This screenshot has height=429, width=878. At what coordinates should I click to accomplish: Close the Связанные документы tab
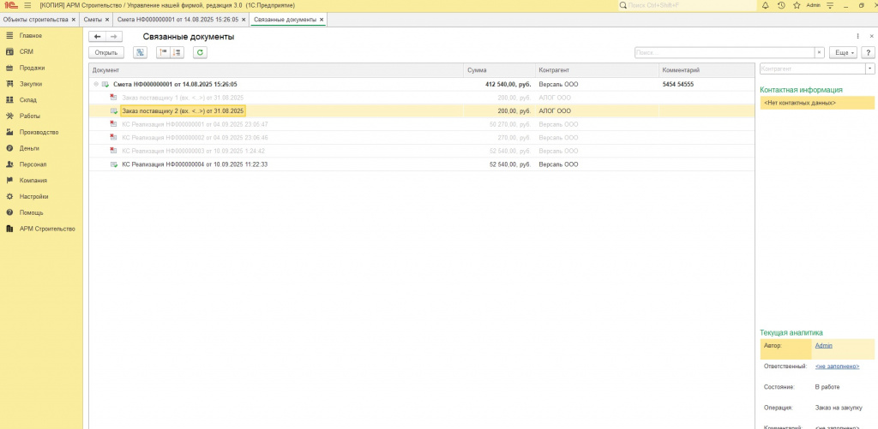pyautogui.click(x=322, y=20)
